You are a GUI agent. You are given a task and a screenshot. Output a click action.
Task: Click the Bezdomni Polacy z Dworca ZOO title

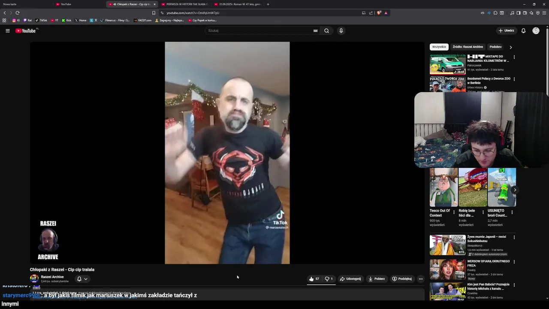pos(489,81)
